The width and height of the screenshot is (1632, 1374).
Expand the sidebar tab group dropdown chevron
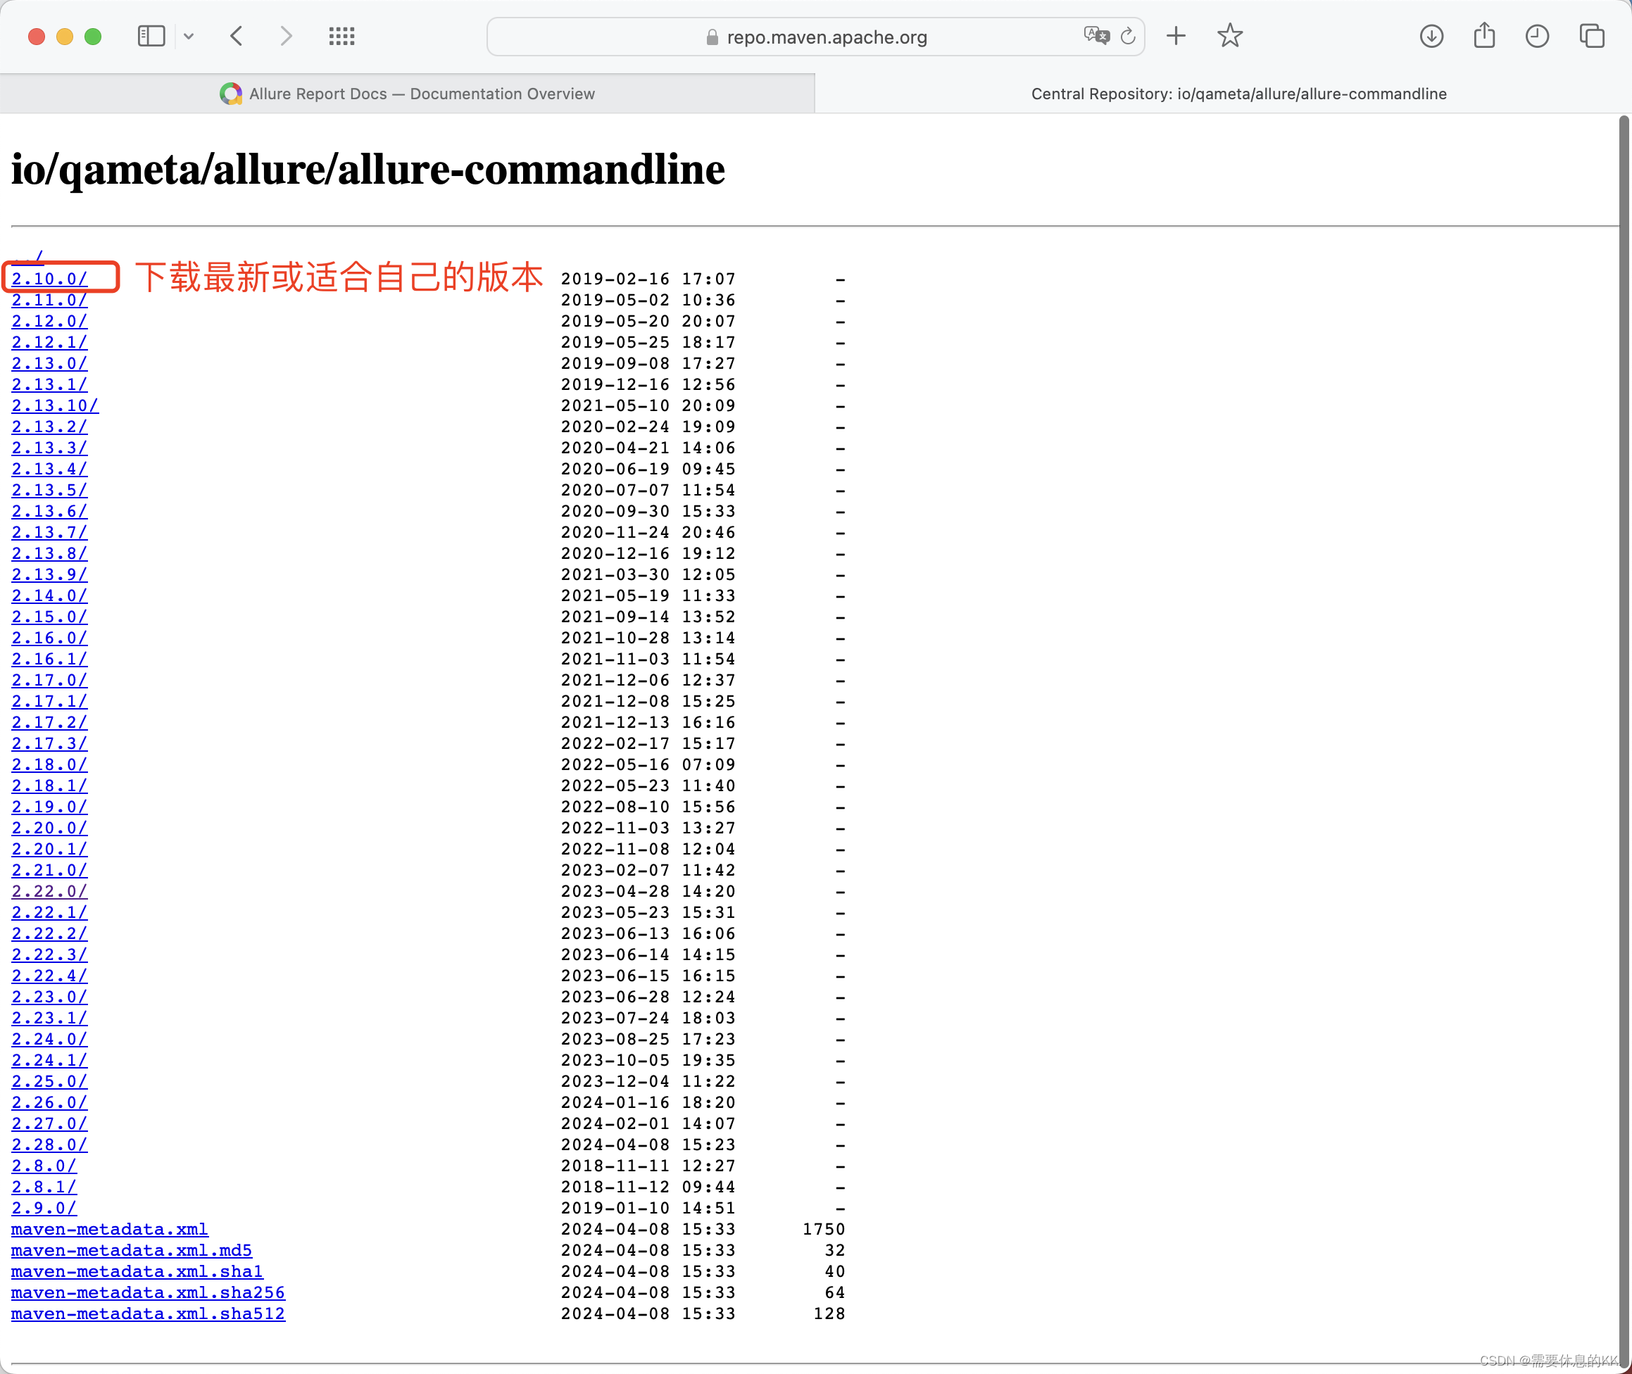[189, 36]
